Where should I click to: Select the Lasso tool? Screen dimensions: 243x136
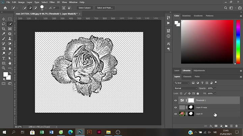[3, 24]
